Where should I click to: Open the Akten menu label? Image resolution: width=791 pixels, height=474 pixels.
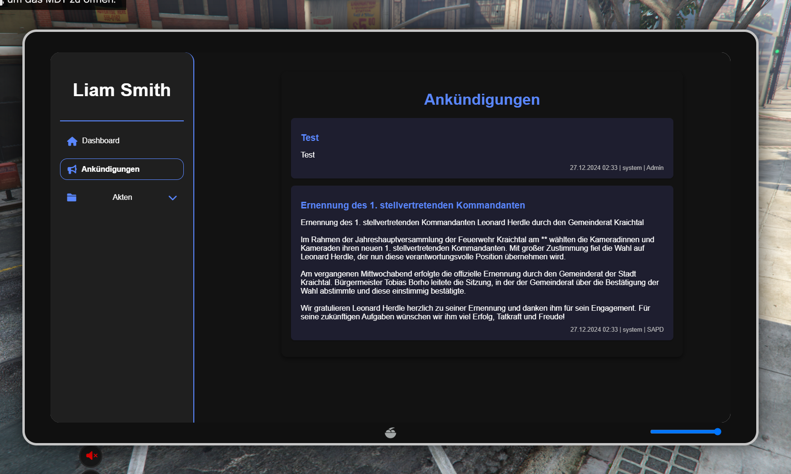pyautogui.click(x=122, y=197)
